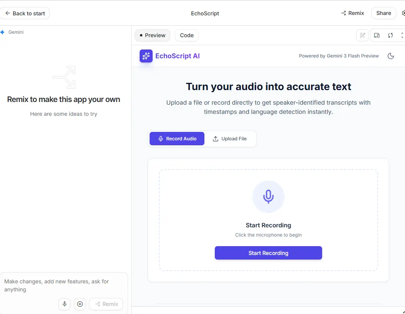Click the Gemini sparkle icon
This screenshot has width=405, height=314.
tap(2, 32)
